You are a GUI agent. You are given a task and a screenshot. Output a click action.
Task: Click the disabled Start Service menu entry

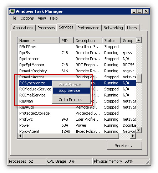click(71, 84)
